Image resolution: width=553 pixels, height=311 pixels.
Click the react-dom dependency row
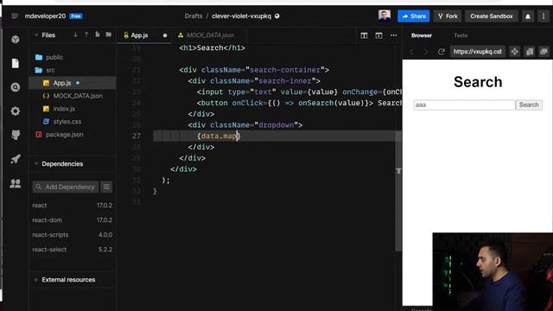[x=73, y=220]
